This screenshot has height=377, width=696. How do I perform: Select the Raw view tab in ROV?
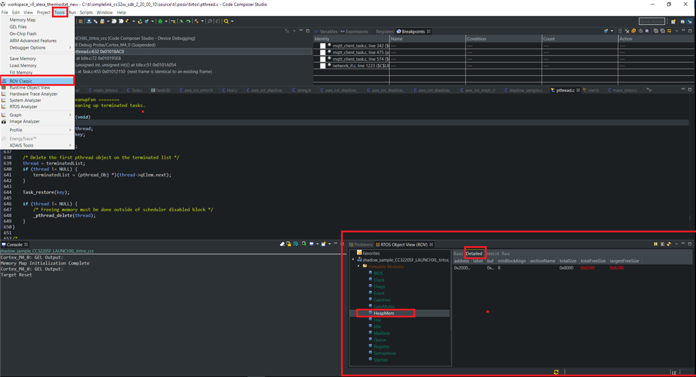coord(506,254)
